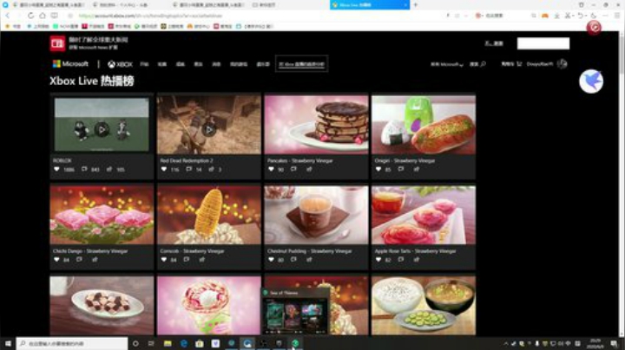The height and width of the screenshot is (350, 625).
Task: Comment on the Apple Rose Tarts post
Action: [401, 260]
